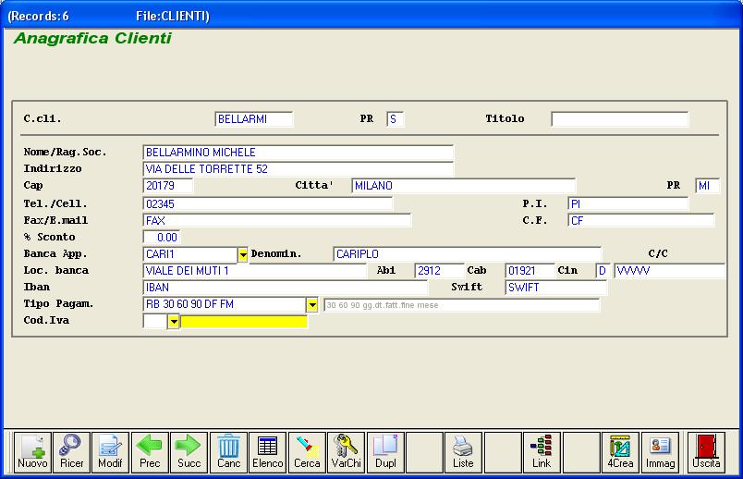Expand the Banca App. dropdown arrow

(243, 254)
